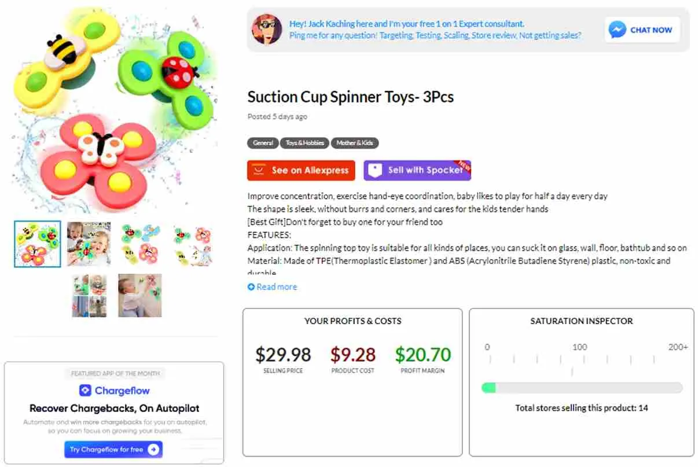This screenshot has width=698, height=467.
Task: Click the saturation inspector progress bar
Action: tap(582, 388)
